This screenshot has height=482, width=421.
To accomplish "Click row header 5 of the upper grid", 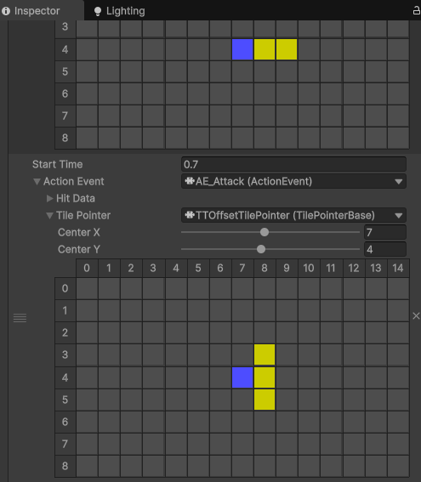I will pyautogui.click(x=65, y=71).
